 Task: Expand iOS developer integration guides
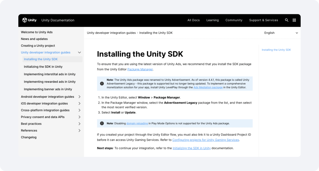[x=79, y=103]
